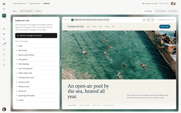The height and width of the screenshot is (113, 181).
Task: Switch preview to tablet view
Action: tap(148, 20)
